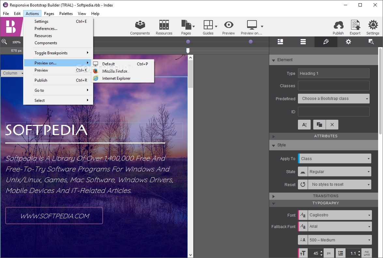Viewport: 383px width, 258px height.
Task: Click the font size px unit button
Action: pos(329,253)
